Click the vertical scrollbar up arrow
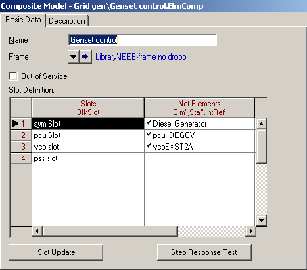 (262, 124)
